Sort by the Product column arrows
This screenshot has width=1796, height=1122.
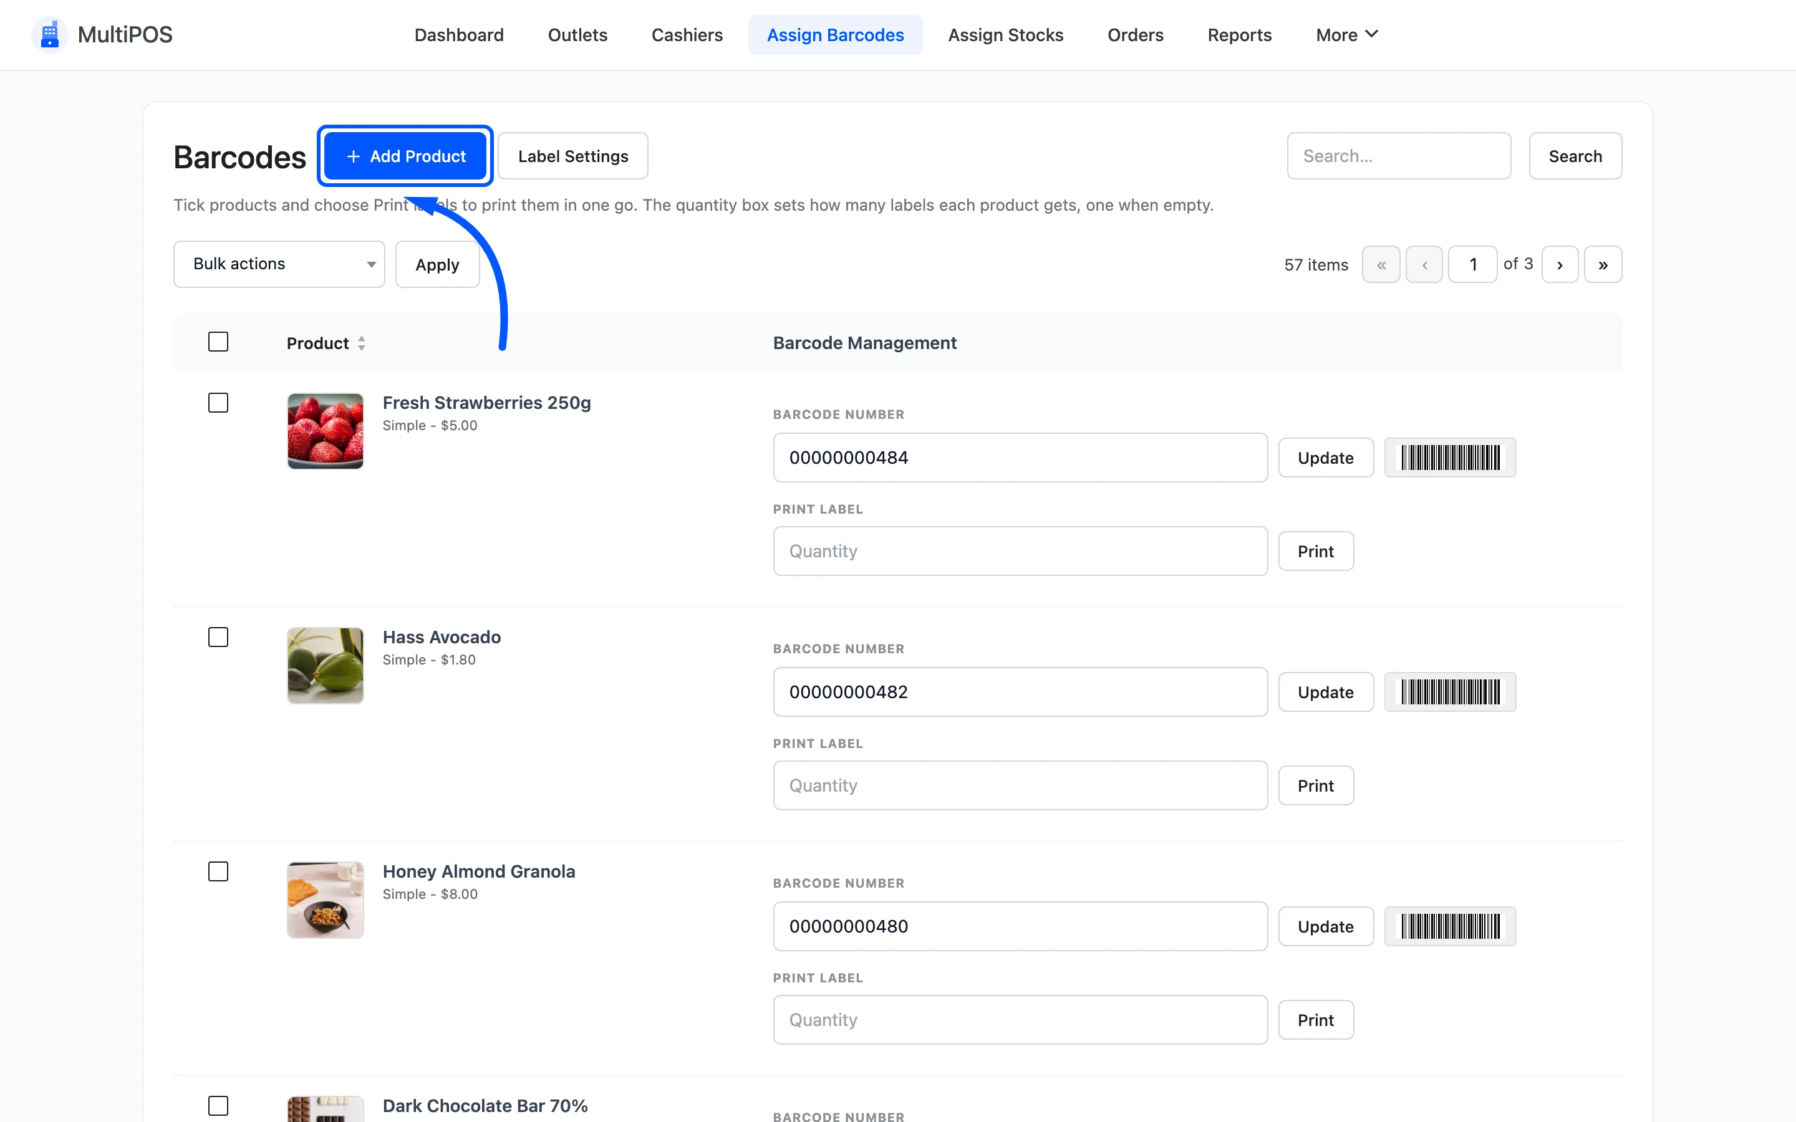(362, 343)
